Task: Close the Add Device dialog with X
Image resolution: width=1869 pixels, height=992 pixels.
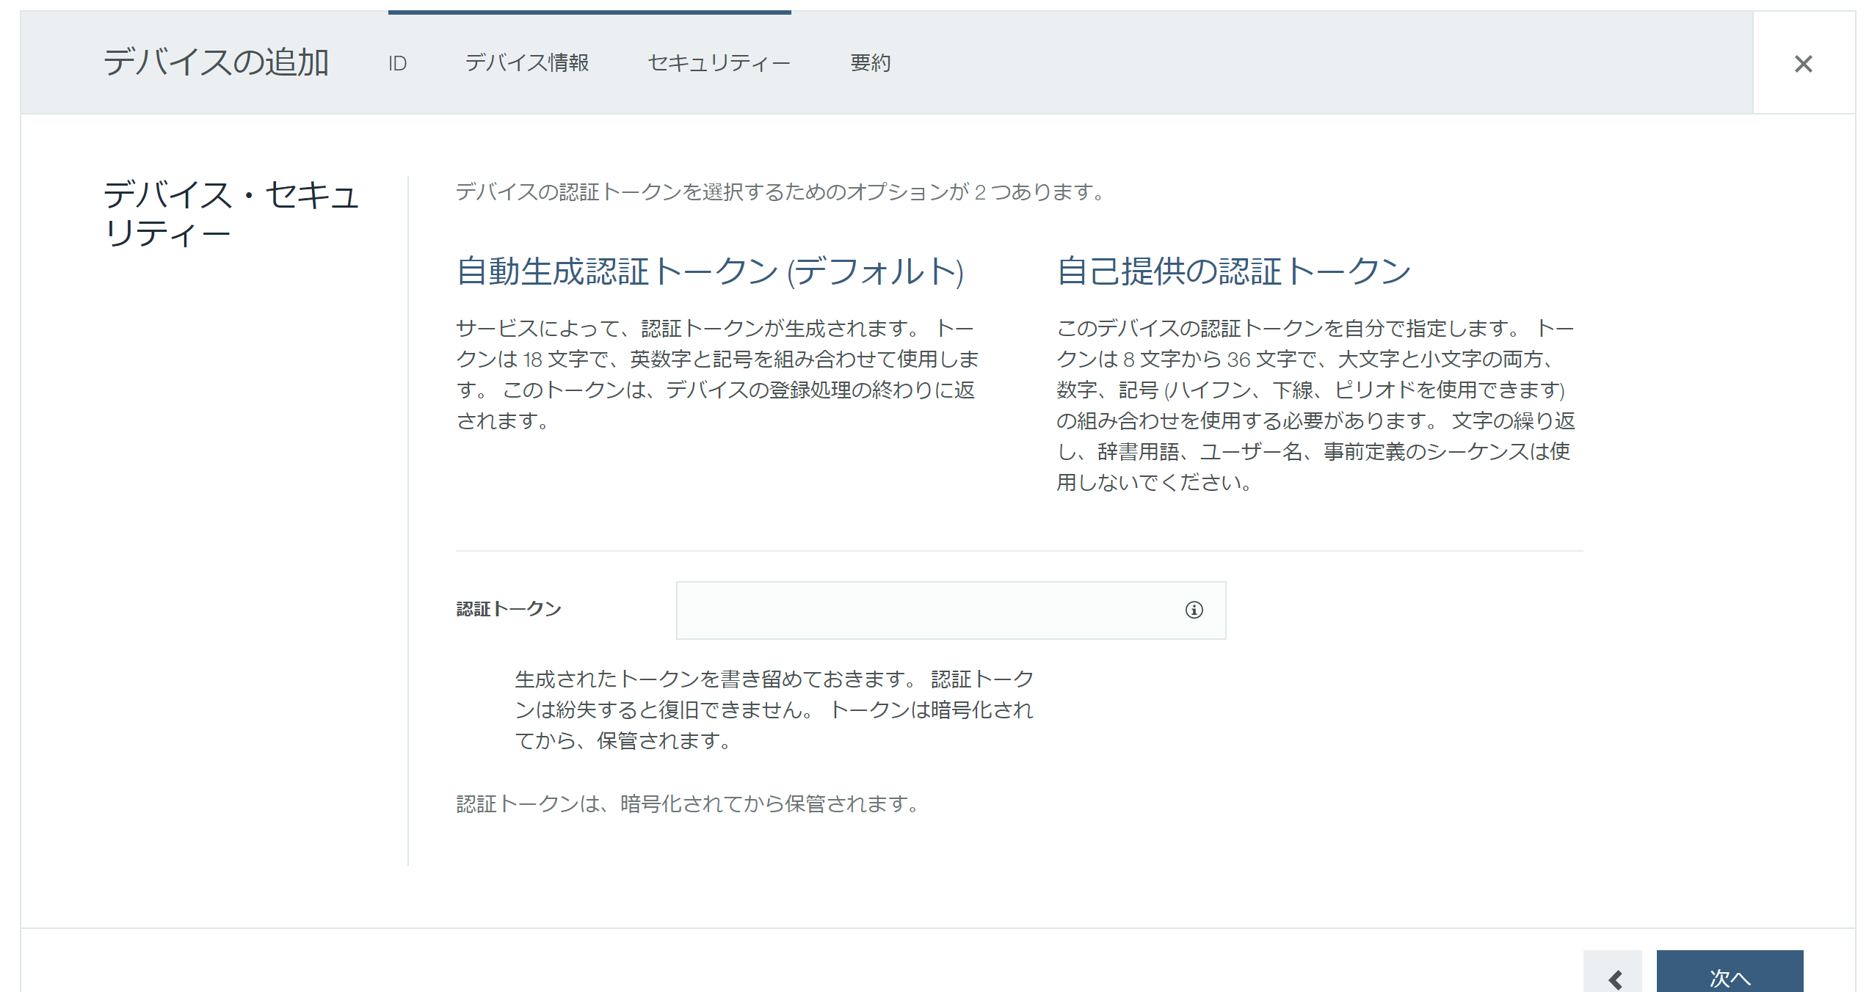Action: [1803, 64]
